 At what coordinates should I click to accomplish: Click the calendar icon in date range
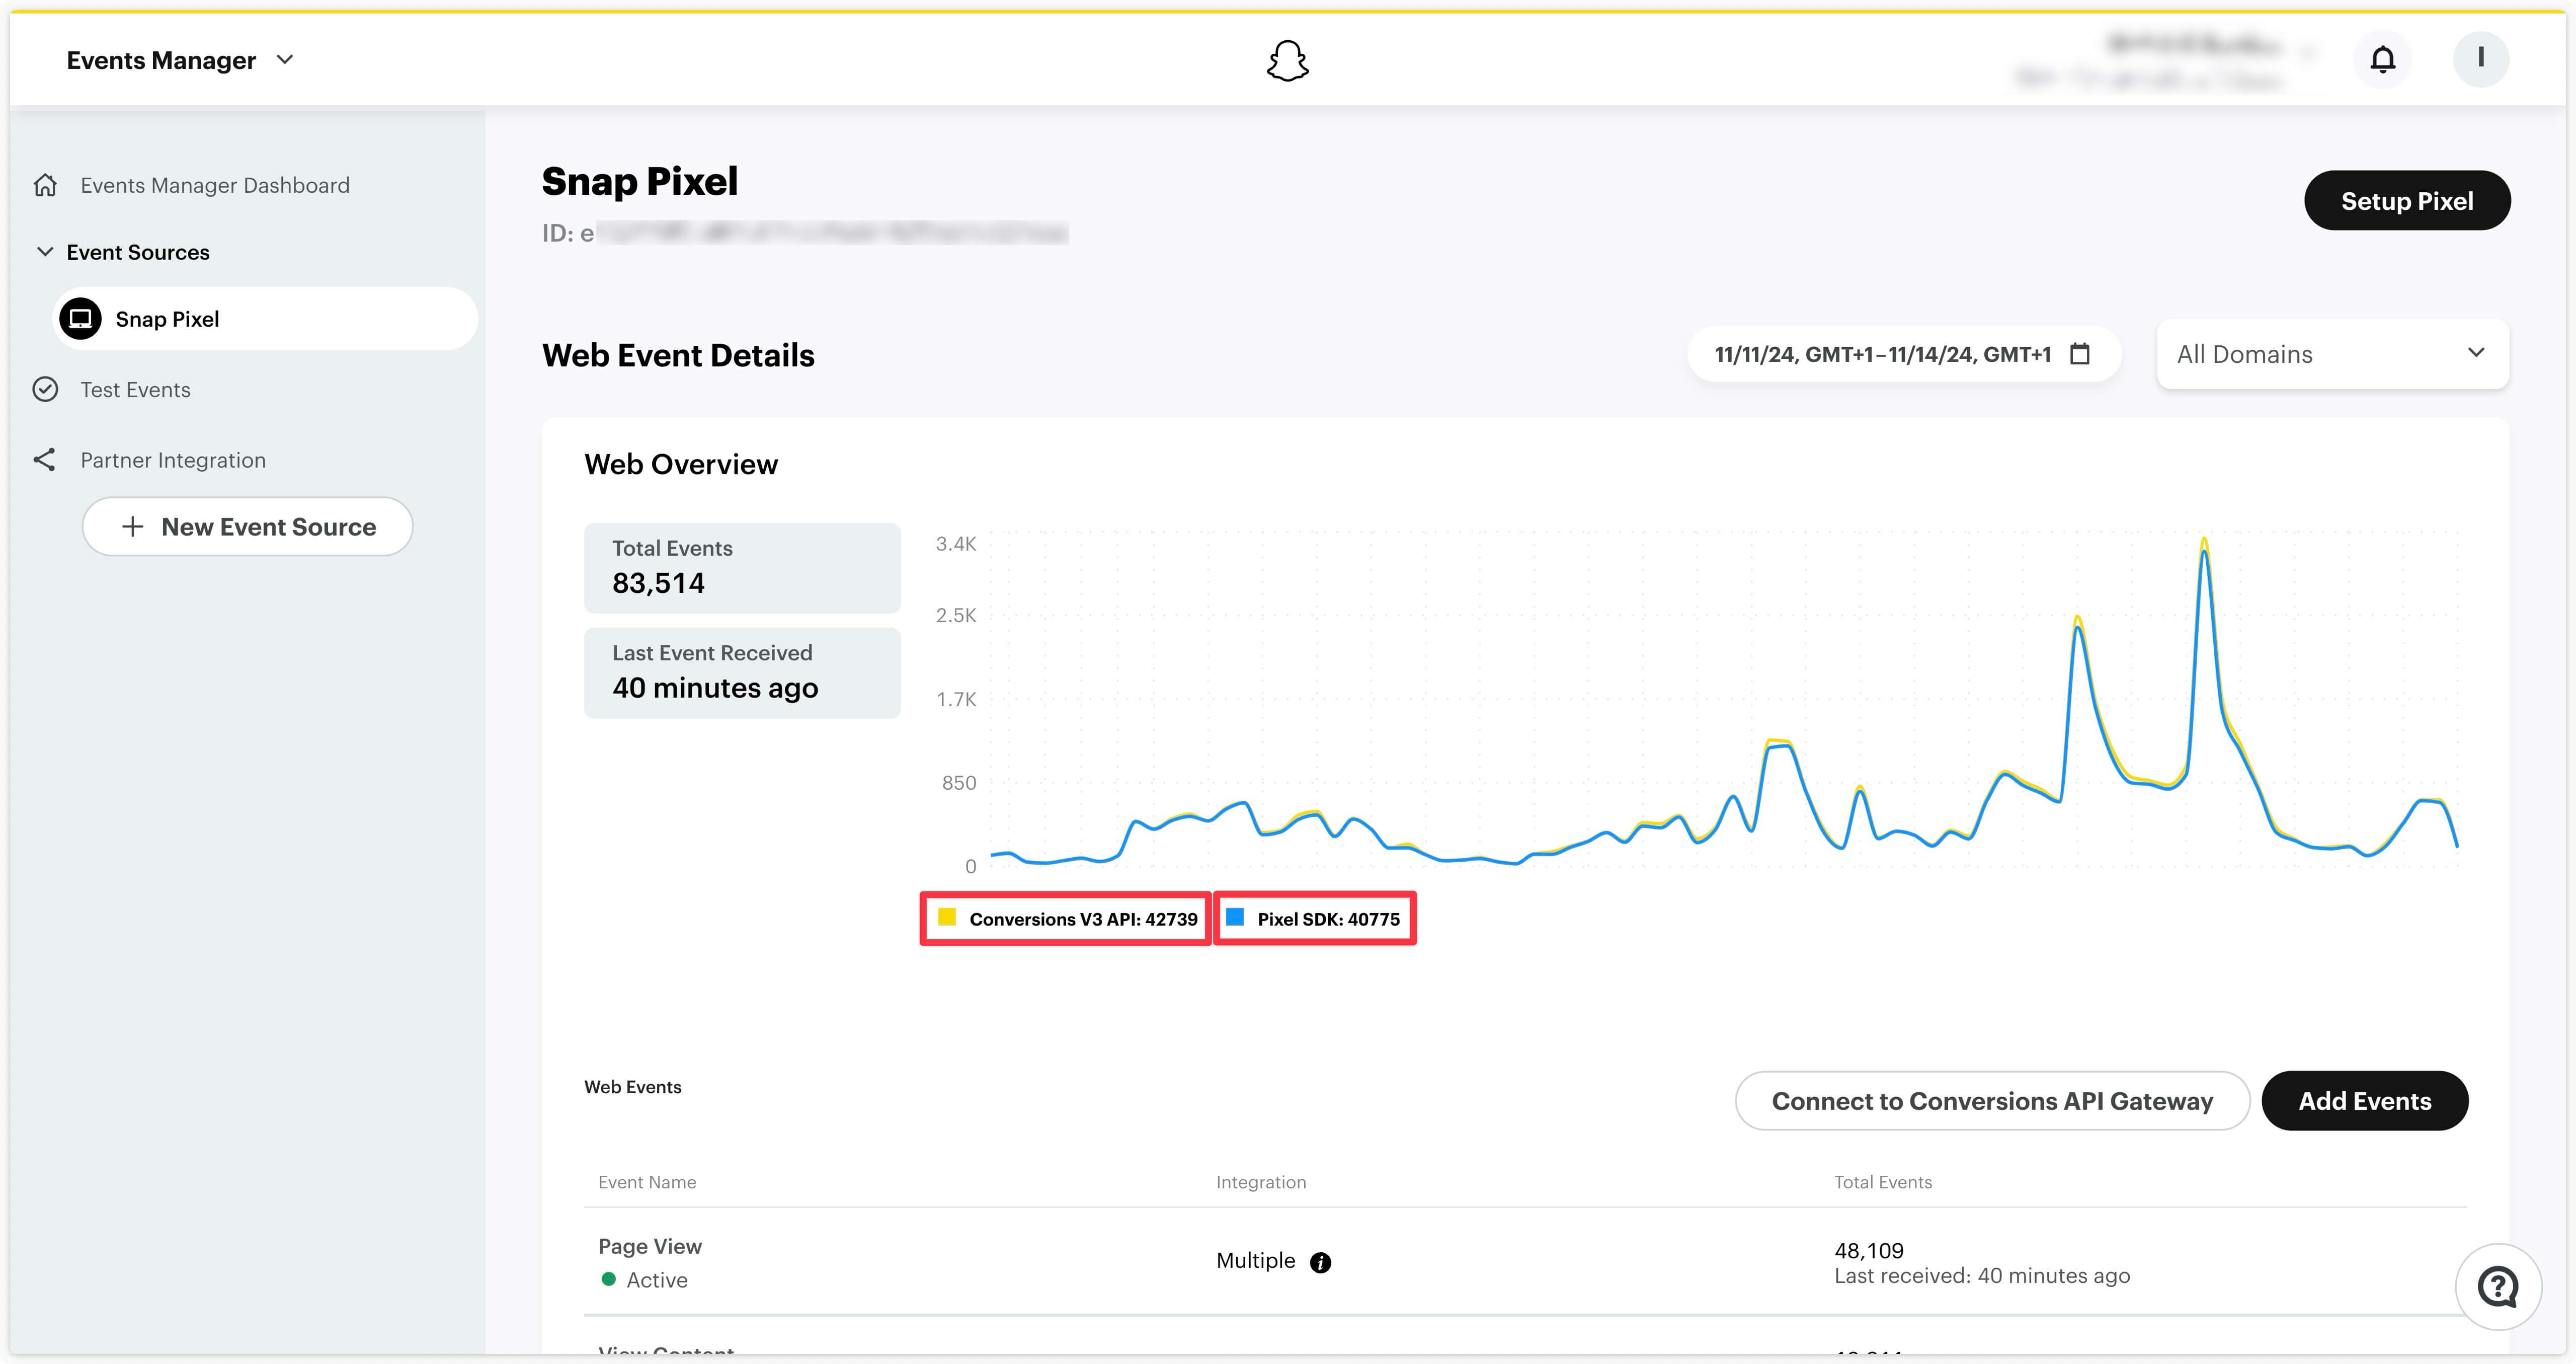click(x=2080, y=353)
